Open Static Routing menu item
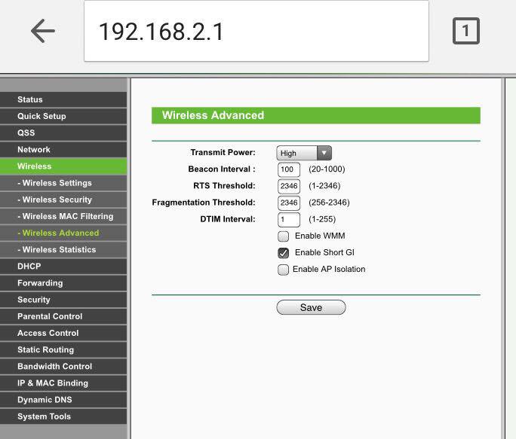The width and height of the screenshot is (516, 439). 63,350
